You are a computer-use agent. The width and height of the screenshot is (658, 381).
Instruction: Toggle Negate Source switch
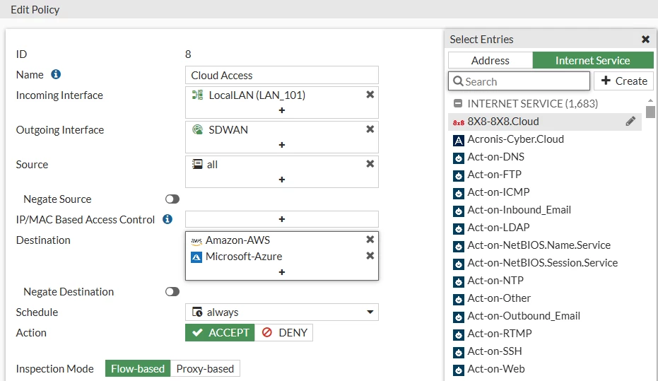point(172,199)
